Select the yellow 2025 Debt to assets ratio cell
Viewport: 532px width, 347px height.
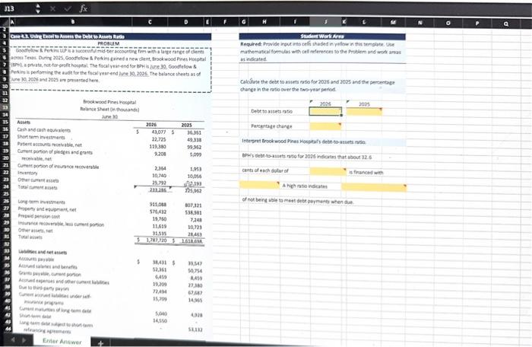tap(364, 111)
